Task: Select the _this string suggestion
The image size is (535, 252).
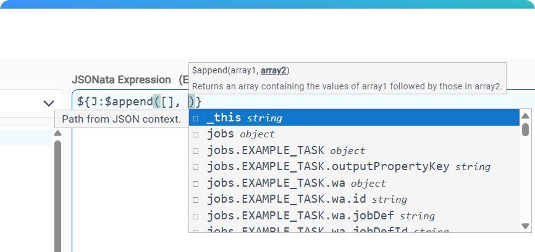Action: click(x=354, y=118)
